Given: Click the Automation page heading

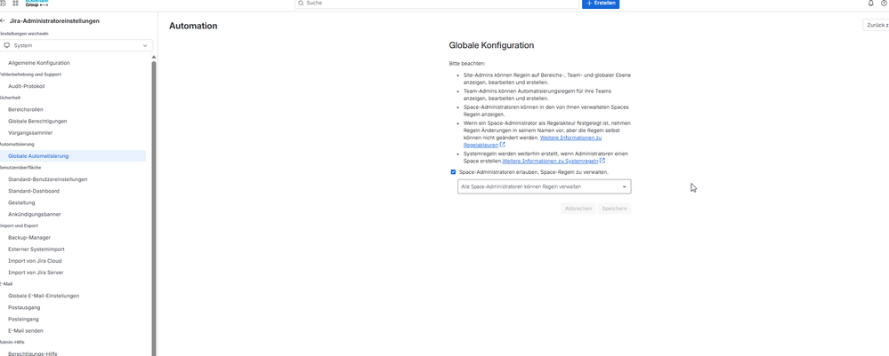Looking at the screenshot, I should pyautogui.click(x=193, y=26).
